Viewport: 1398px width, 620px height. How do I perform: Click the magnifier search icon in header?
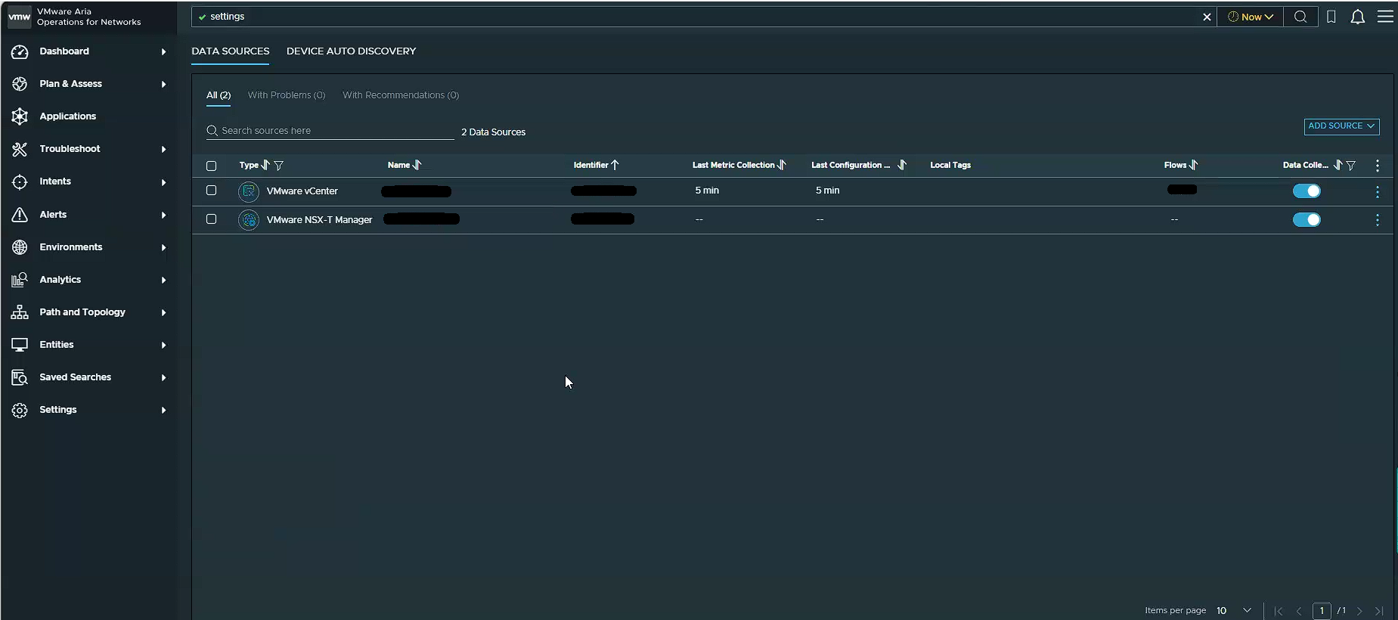1300,17
